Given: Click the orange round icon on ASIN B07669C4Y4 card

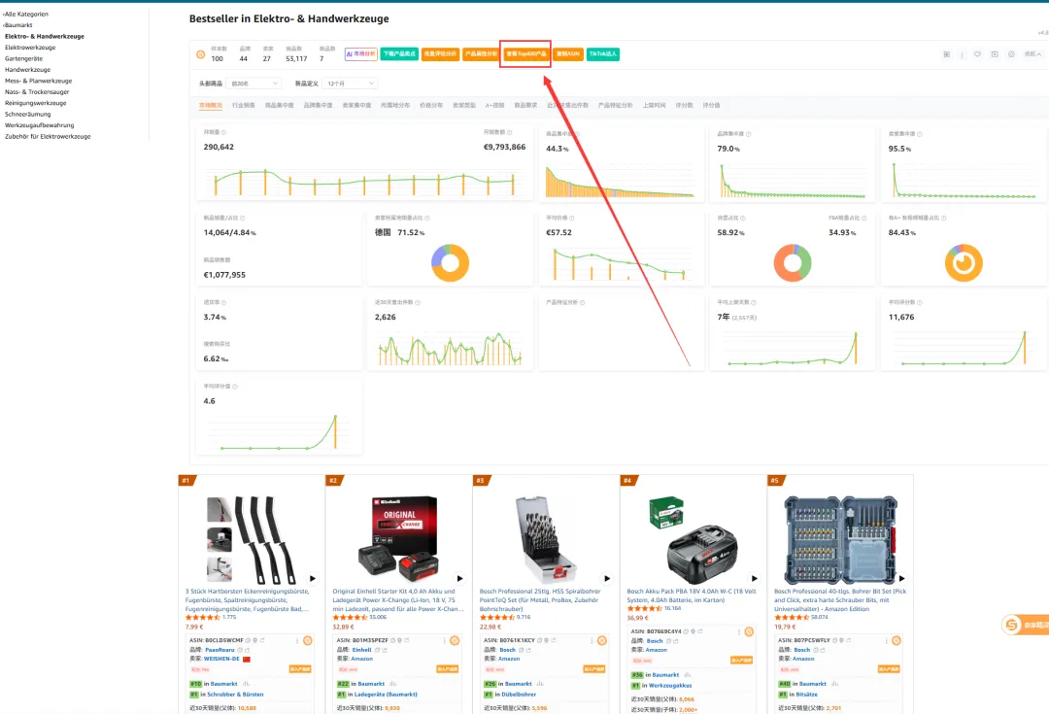Looking at the screenshot, I should [749, 631].
